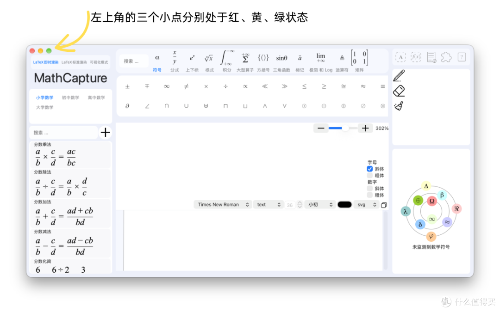This screenshot has width=500, height=312.
Task: Uncheck the 斜体 checkbox under 字母
Action: click(x=369, y=169)
